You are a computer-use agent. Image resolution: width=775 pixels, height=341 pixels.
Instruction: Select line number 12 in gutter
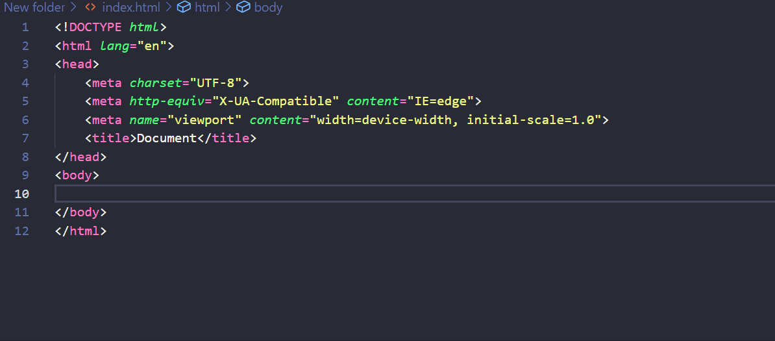click(x=21, y=231)
